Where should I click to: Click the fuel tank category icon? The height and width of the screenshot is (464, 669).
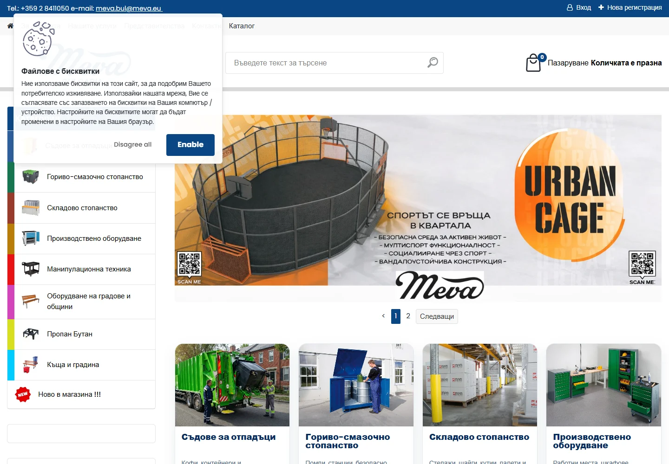pos(31,177)
